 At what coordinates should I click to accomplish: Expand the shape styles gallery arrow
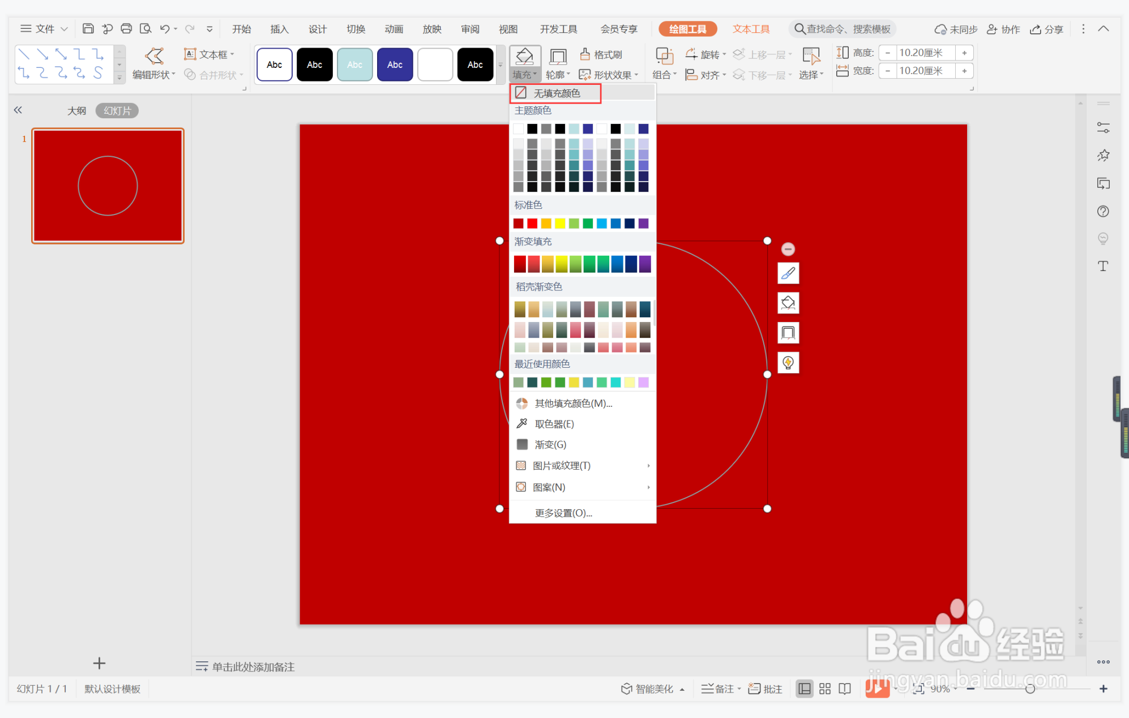tap(500, 65)
